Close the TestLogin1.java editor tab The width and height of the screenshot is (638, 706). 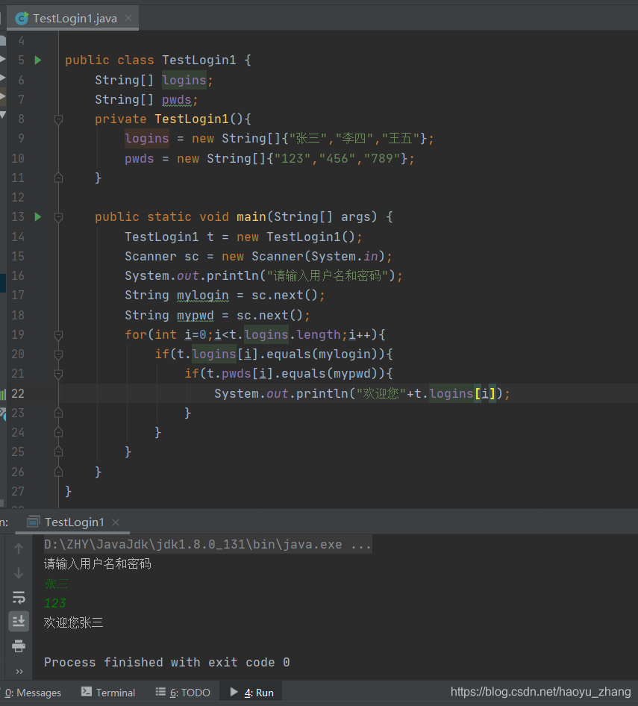pyautogui.click(x=128, y=18)
